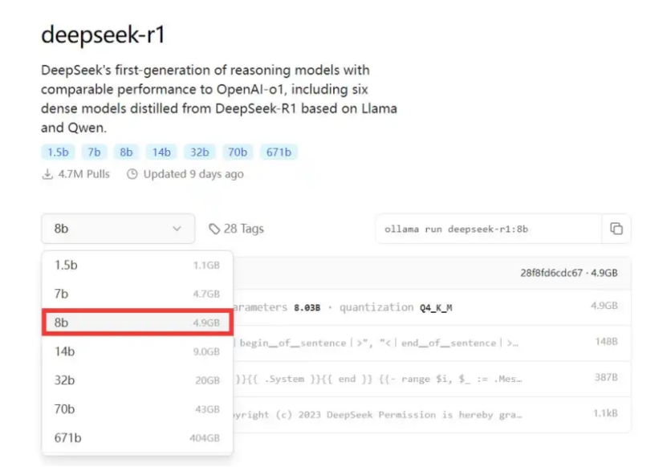Click the 387B file size value
The image size is (667, 467).
(x=606, y=377)
